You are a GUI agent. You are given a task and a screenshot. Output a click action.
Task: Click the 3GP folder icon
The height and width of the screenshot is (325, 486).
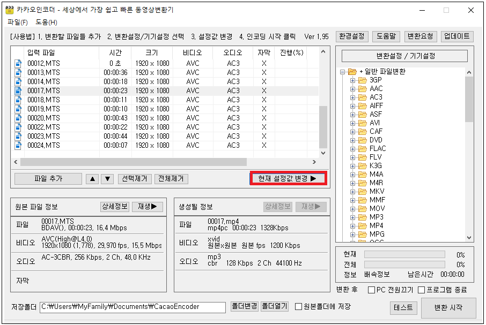coord(362,80)
